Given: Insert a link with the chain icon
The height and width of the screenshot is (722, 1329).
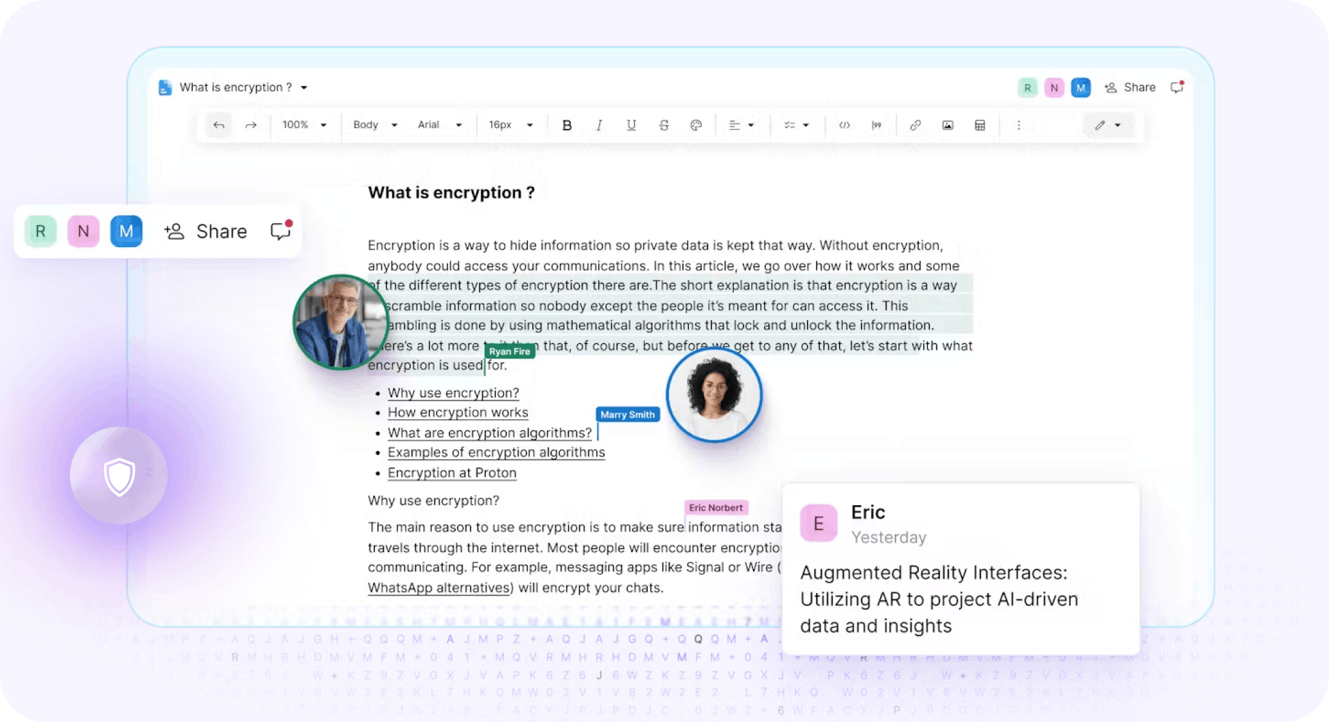Looking at the screenshot, I should coord(916,125).
